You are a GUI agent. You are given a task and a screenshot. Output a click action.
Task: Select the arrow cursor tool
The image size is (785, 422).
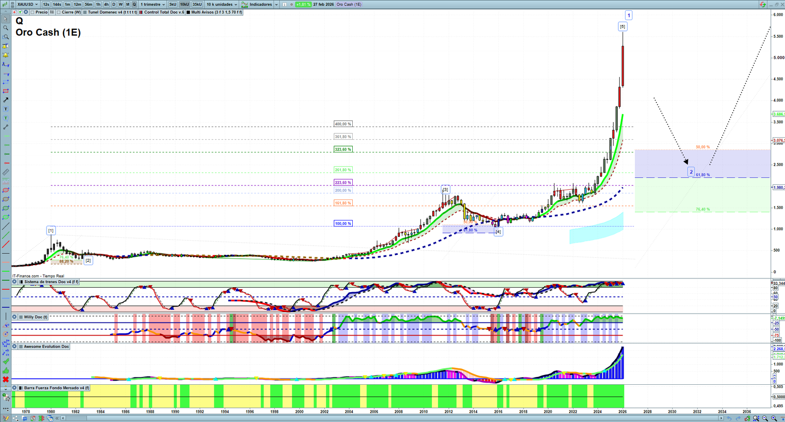tap(5, 19)
